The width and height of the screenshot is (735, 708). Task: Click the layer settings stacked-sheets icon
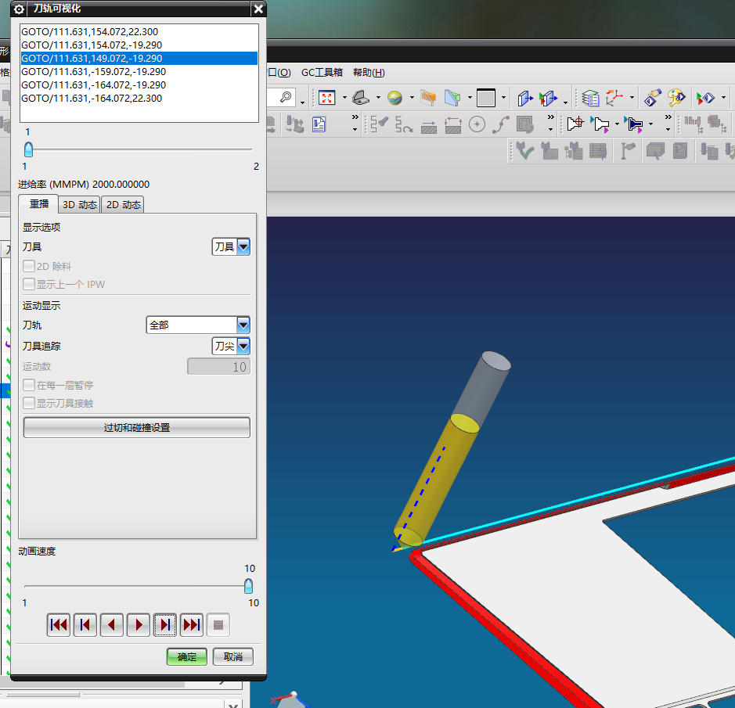(590, 98)
